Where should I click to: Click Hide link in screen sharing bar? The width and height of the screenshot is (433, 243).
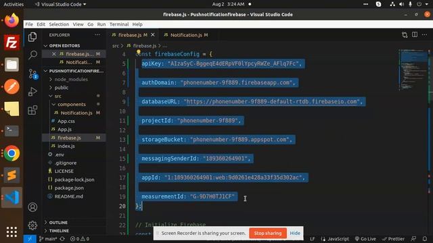tap(295, 233)
